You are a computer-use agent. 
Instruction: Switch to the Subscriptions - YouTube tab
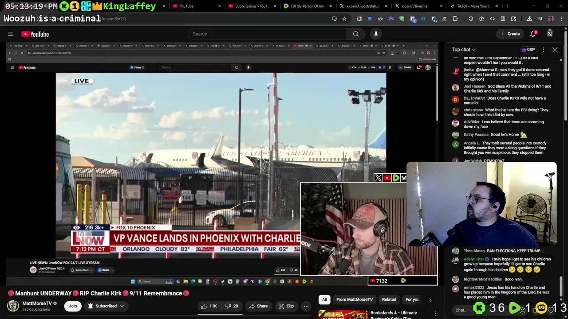252,6
